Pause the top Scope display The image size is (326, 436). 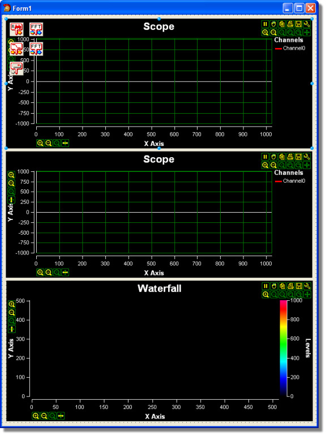(265, 24)
